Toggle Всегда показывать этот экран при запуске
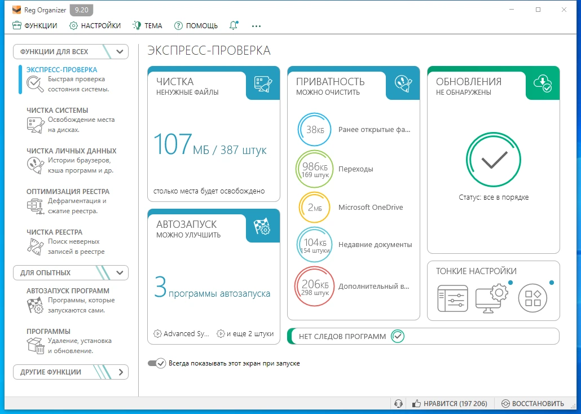The width and height of the screenshot is (581, 414). pyautogui.click(x=156, y=363)
